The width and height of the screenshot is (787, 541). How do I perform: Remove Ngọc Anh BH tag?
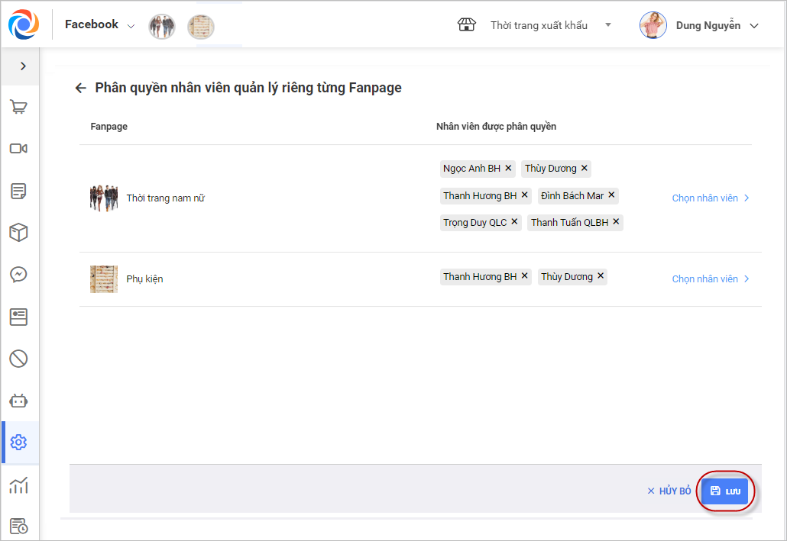click(508, 168)
